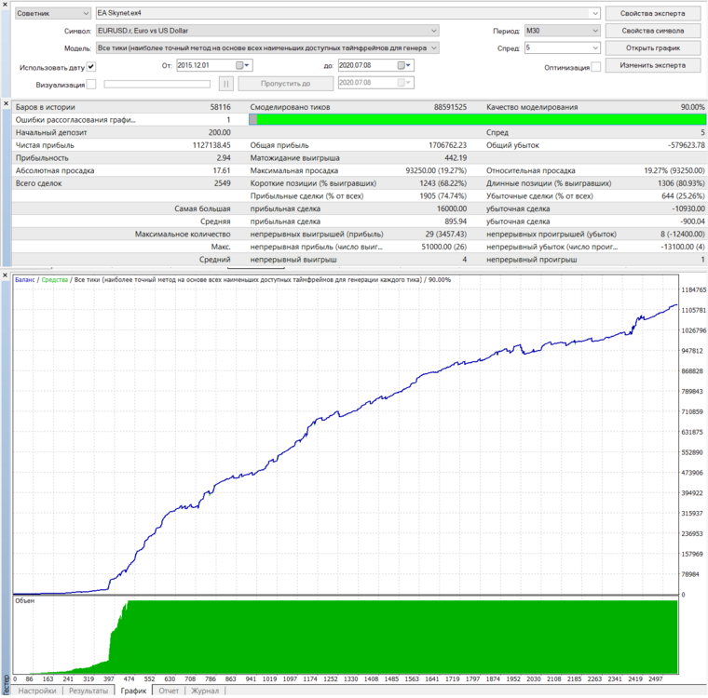Viewport: 708px width, 698px height.
Task: Switch to the Настройки tab
Action: click(37, 691)
